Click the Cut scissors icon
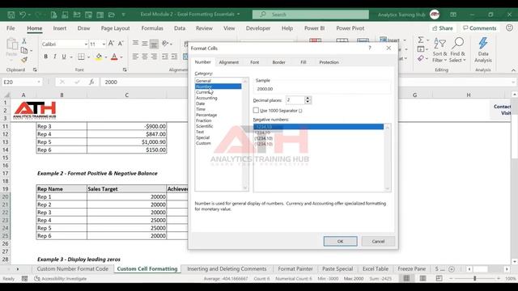This screenshot has width=518, height=291. tap(24, 41)
